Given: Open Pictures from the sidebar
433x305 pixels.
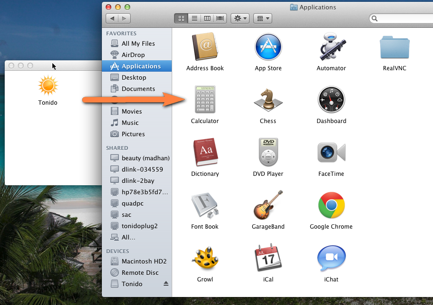Looking at the screenshot, I should click(137, 134).
